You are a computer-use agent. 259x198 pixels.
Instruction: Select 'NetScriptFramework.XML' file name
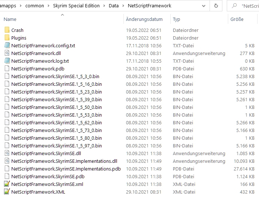click(38, 192)
